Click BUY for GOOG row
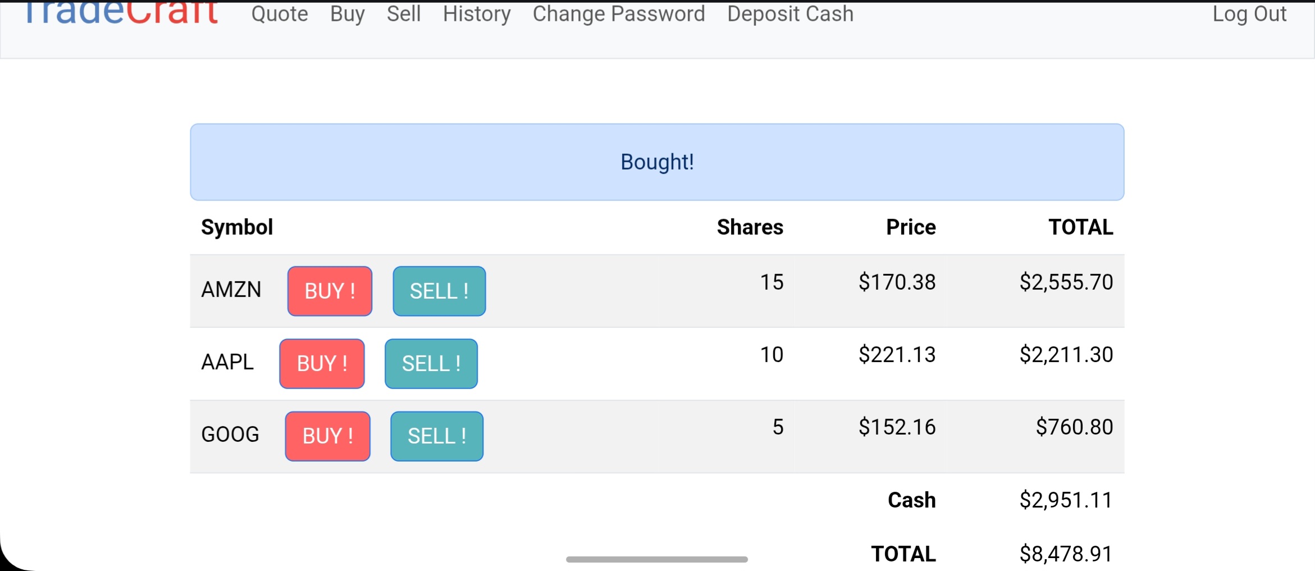Screen dimensions: 1315x571 327,436
